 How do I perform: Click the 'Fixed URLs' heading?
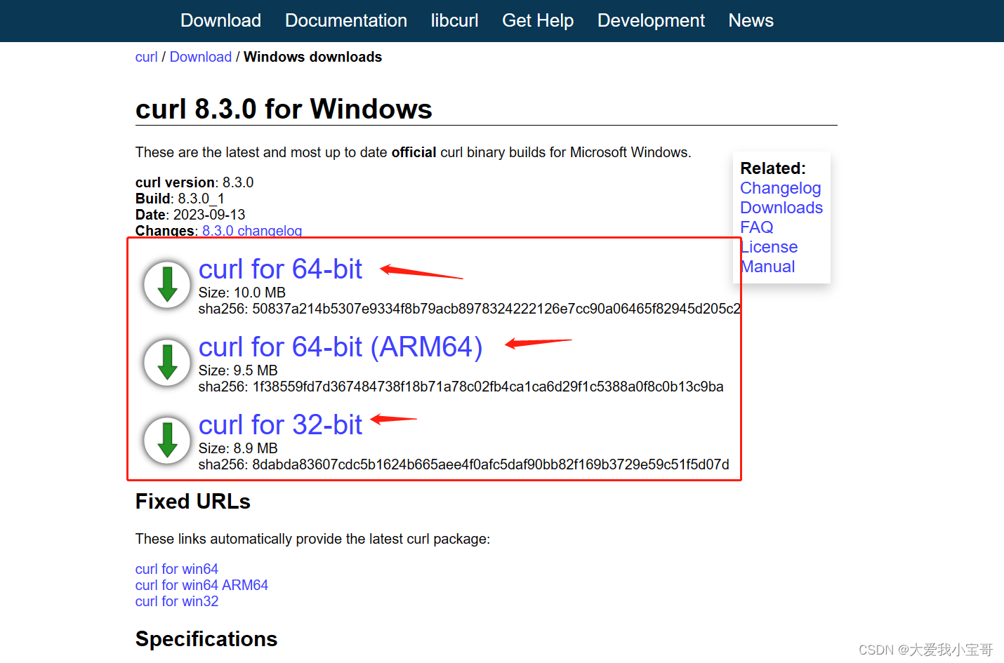coord(193,502)
